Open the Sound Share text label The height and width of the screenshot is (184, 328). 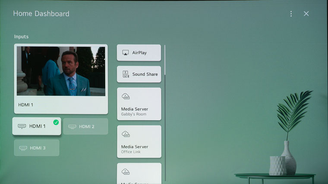click(x=145, y=74)
